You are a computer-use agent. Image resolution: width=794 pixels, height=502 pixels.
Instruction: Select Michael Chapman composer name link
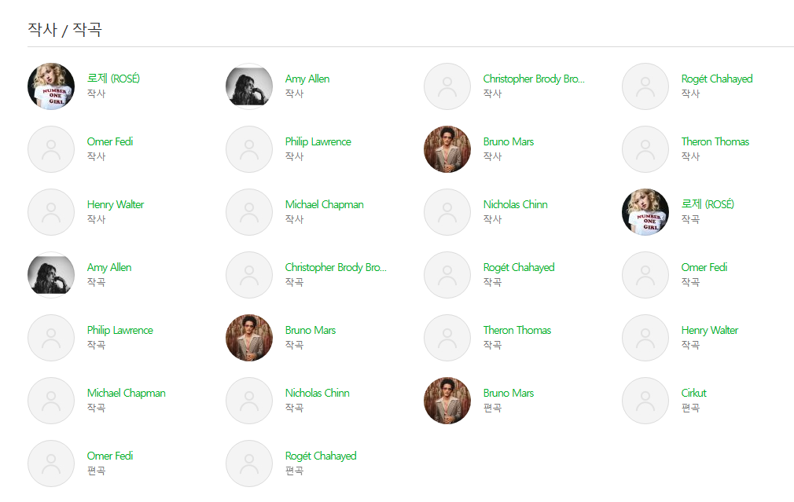point(126,394)
